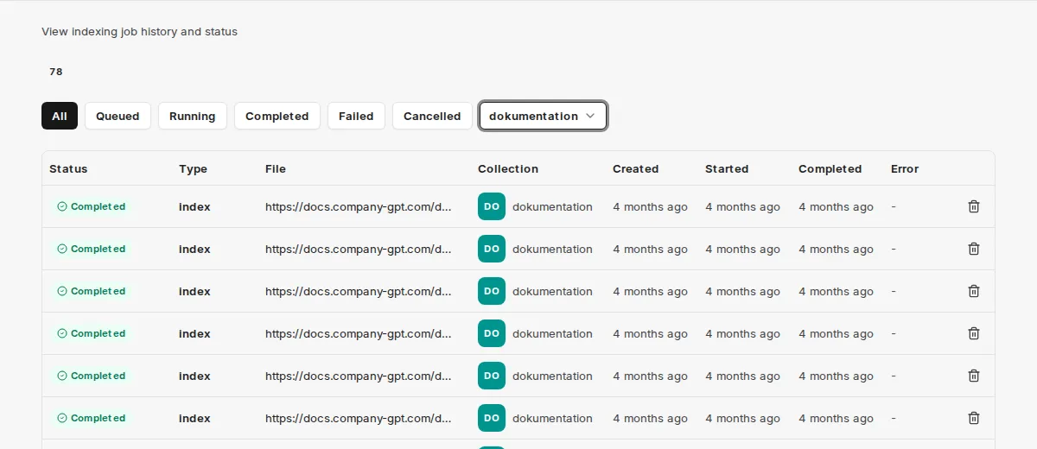The height and width of the screenshot is (449, 1037).
Task: Select the Completed filter button
Action: click(x=277, y=116)
